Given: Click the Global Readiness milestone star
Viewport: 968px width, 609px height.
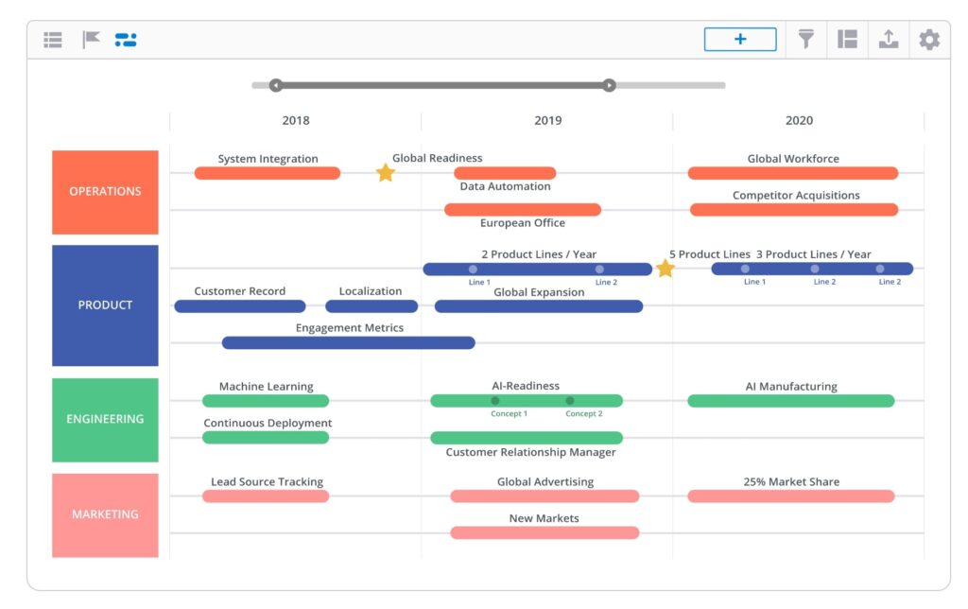Looking at the screenshot, I should pos(385,172).
